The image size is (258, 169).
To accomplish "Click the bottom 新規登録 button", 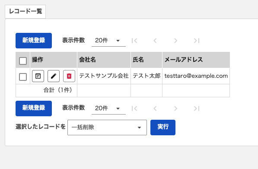I will tap(34, 108).
